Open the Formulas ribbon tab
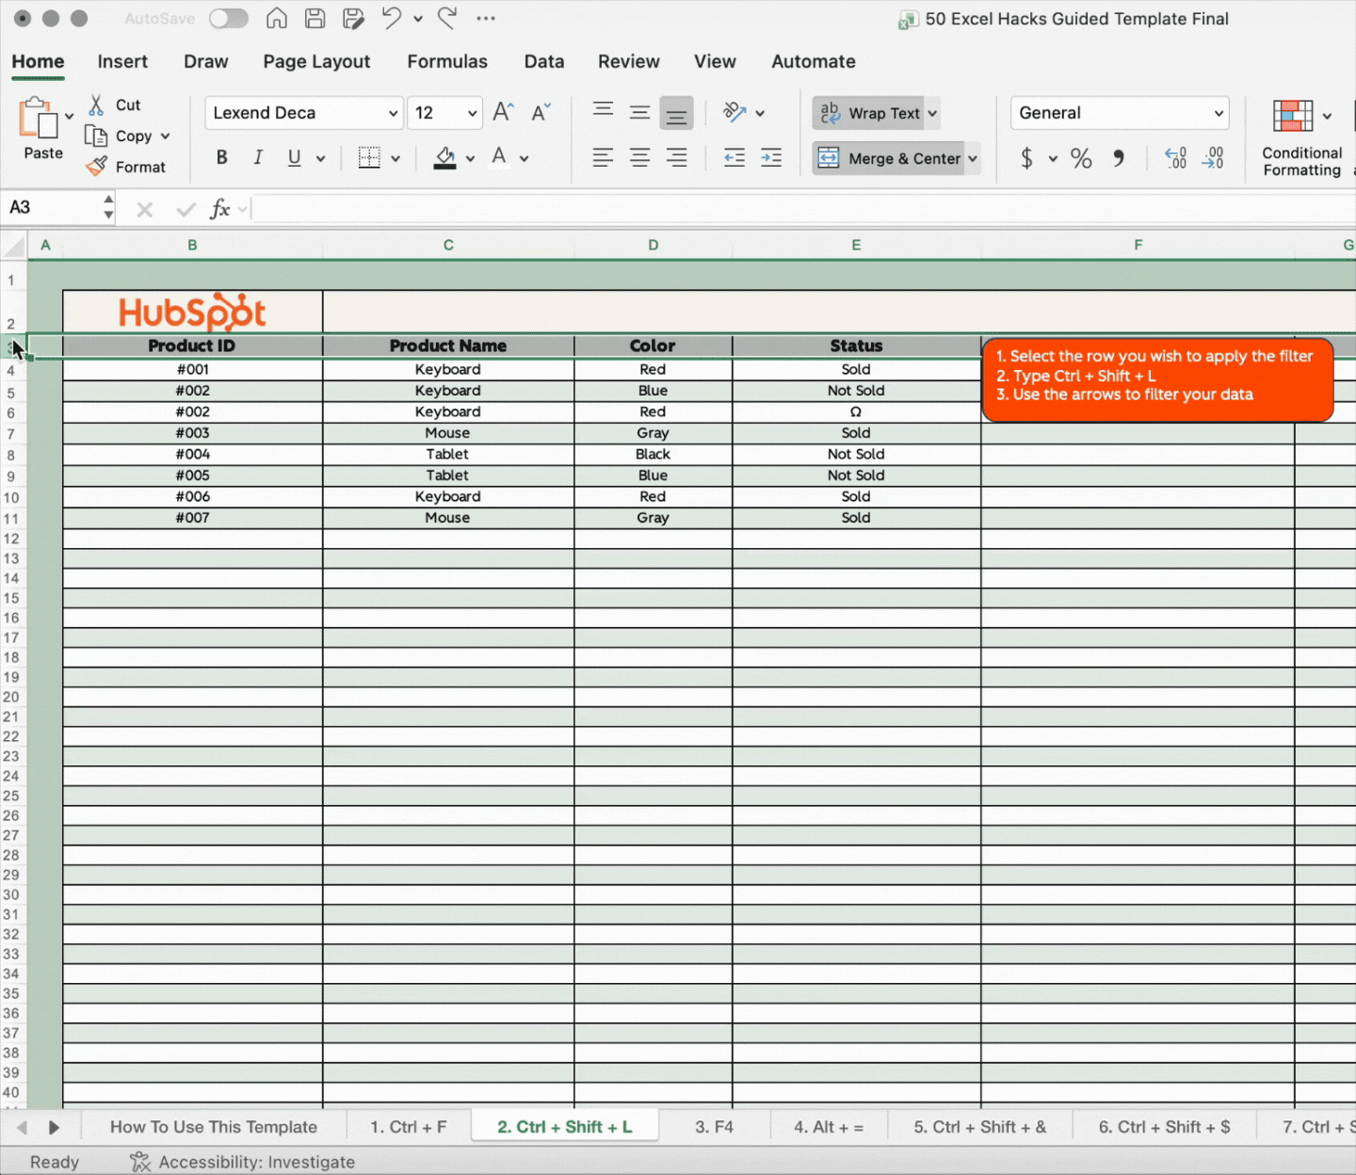The height and width of the screenshot is (1175, 1356). [x=447, y=61]
